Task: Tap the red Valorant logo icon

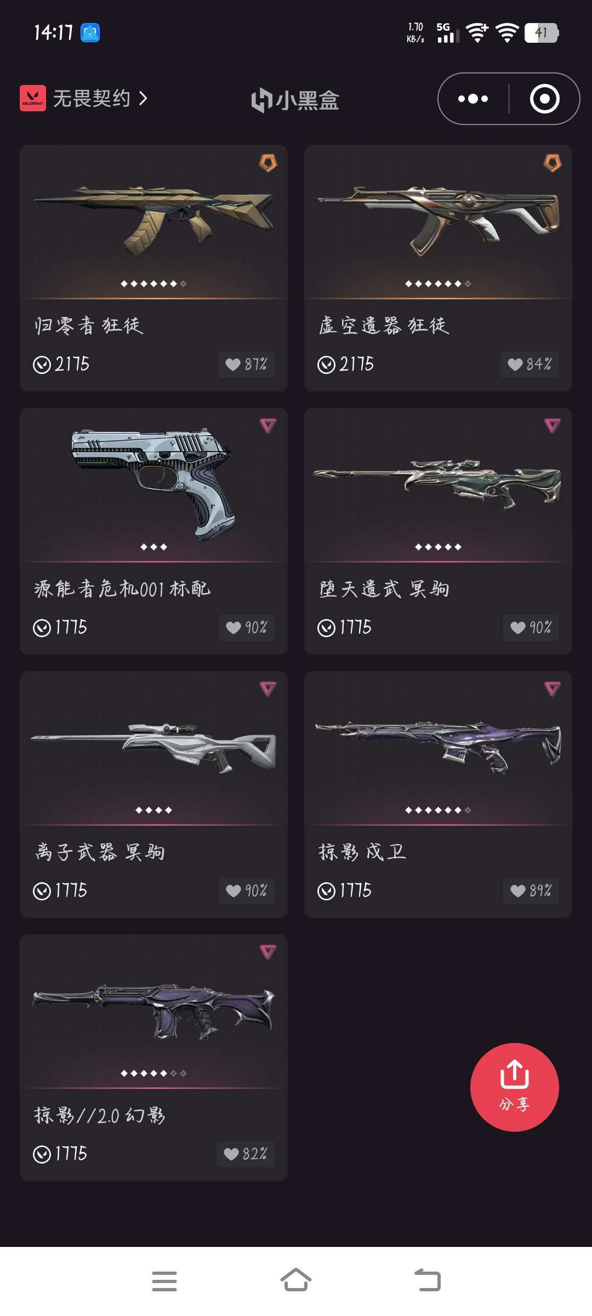Action: [x=33, y=98]
